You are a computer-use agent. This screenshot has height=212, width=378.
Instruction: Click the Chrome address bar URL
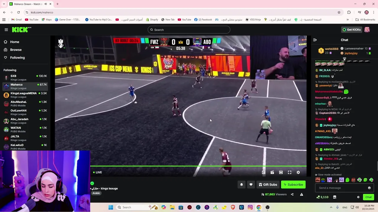pyautogui.click(x=42, y=12)
